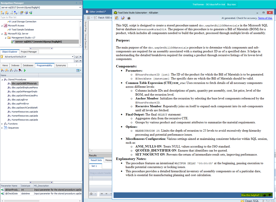Click the object filter text box under AdventureWorks2014
This screenshot has width=276, height=202.
point(37,61)
